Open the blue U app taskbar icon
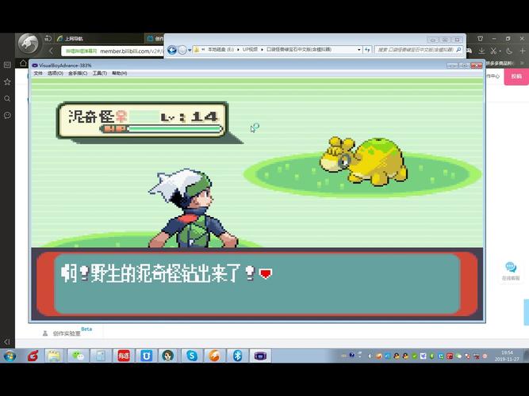 point(146,356)
